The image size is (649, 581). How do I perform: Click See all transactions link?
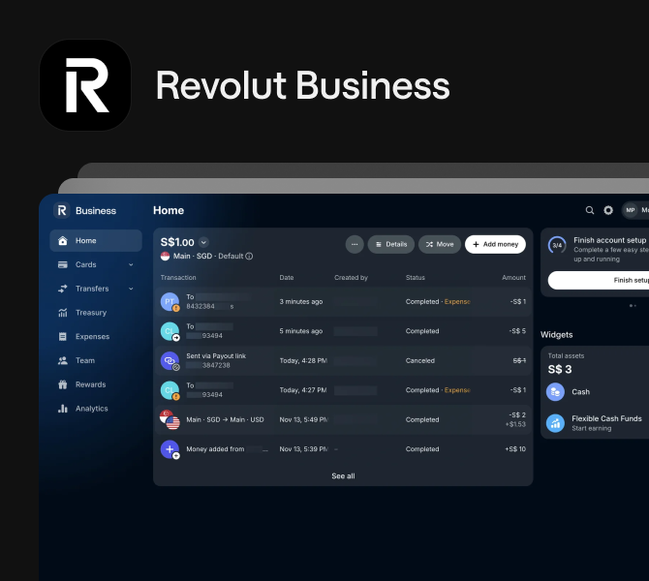click(x=343, y=476)
